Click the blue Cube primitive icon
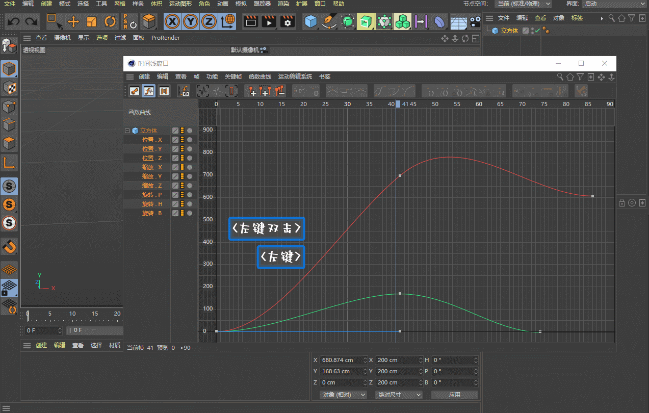 pyautogui.click(x=310, y=21)
